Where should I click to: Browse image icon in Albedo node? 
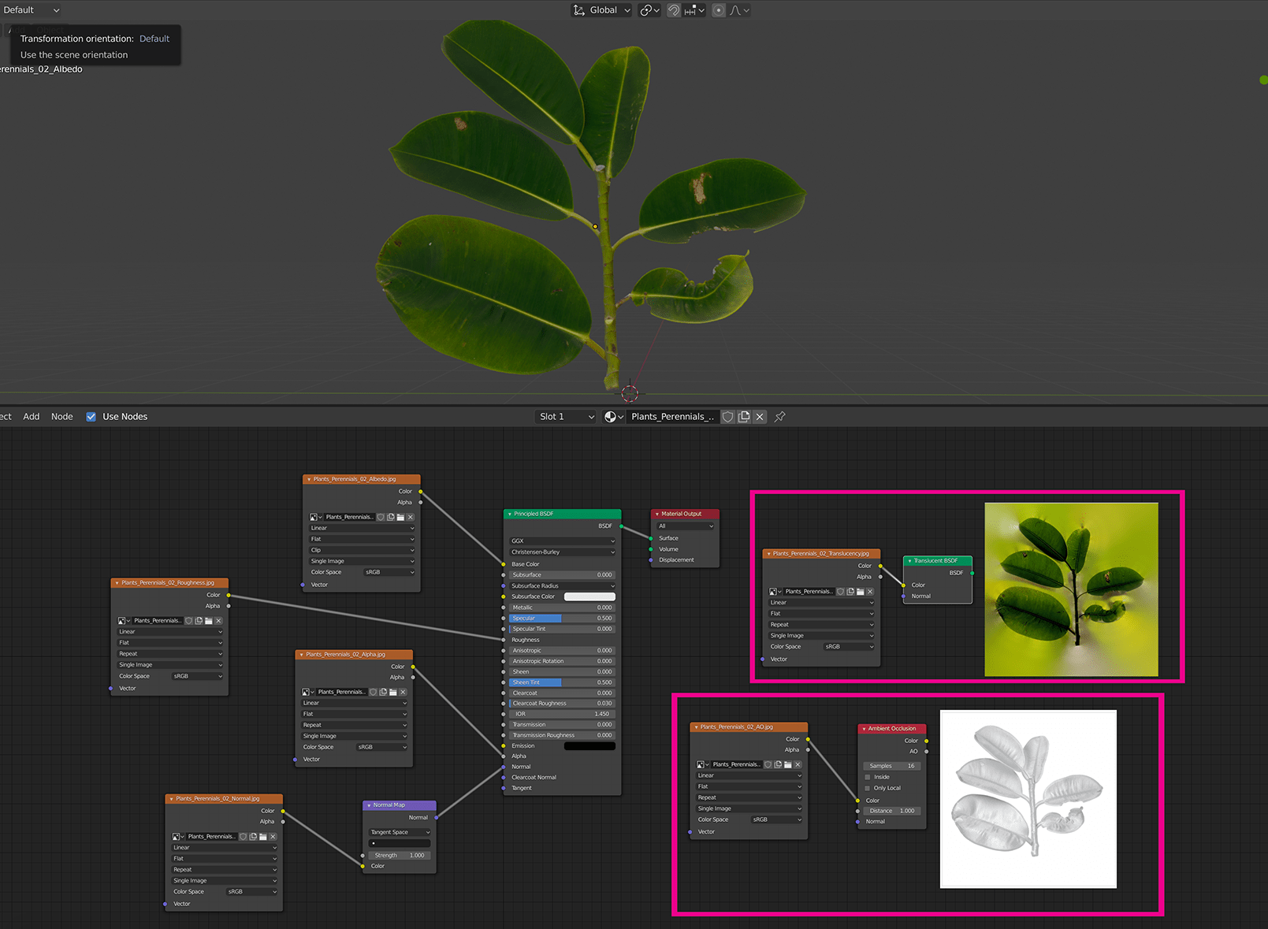click(x=315, y=517)
